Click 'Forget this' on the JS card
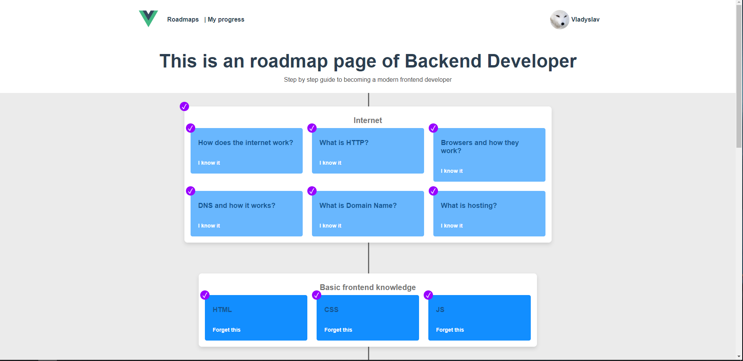Screen dimensions: 743x361 click(x=450, y=329)
